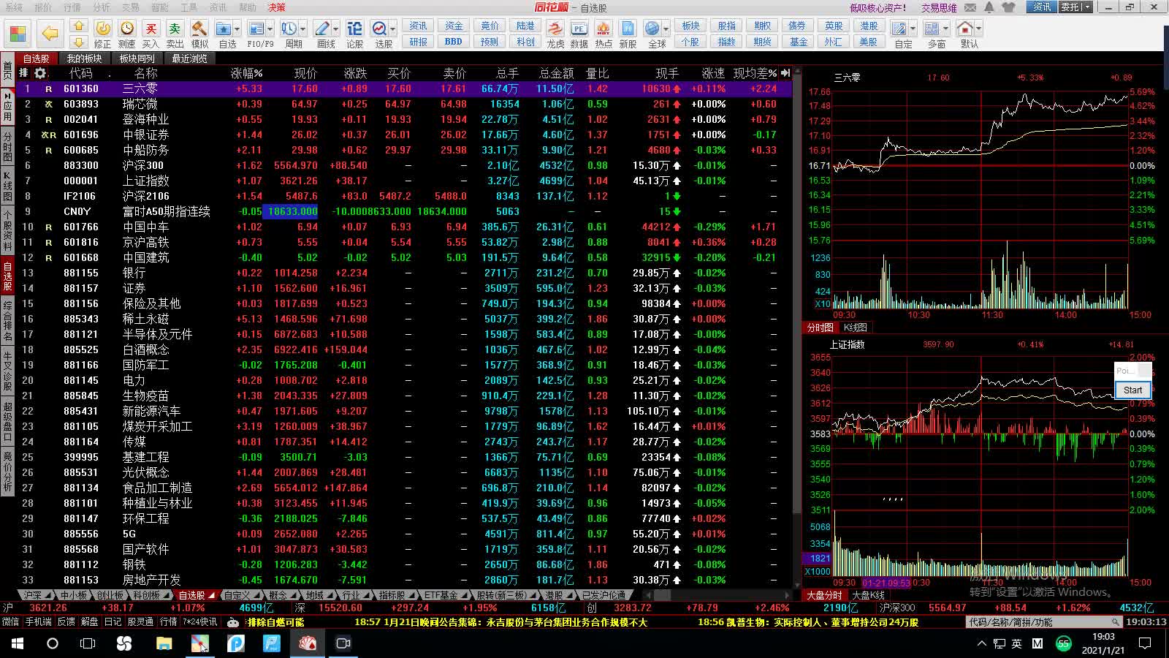Image resolution: width=1169 pixels, height=658 pixels.
Task: Expand the F10/F9 dropdown arrow
Action: (x=270, y=29)
